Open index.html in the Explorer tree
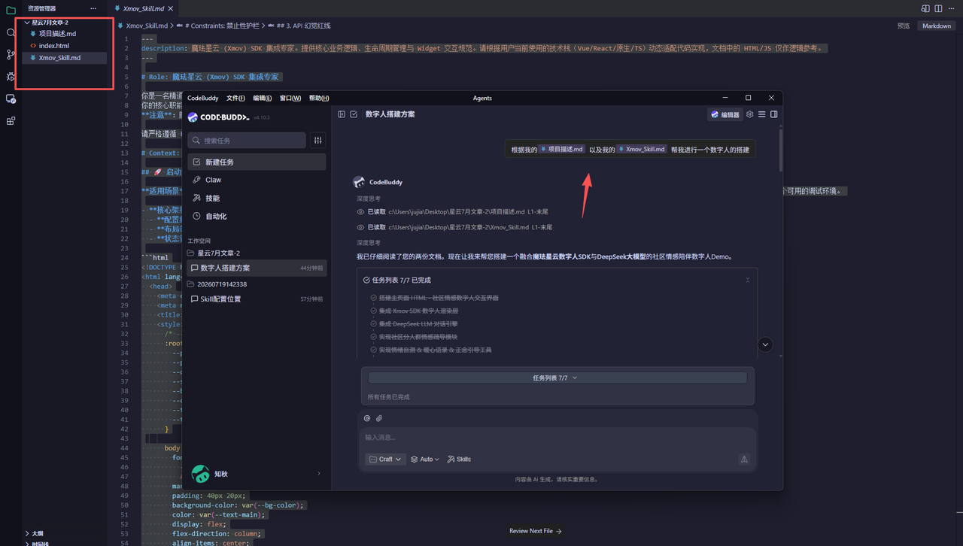This screenshot has width=963, height=546. pos(53,46)
